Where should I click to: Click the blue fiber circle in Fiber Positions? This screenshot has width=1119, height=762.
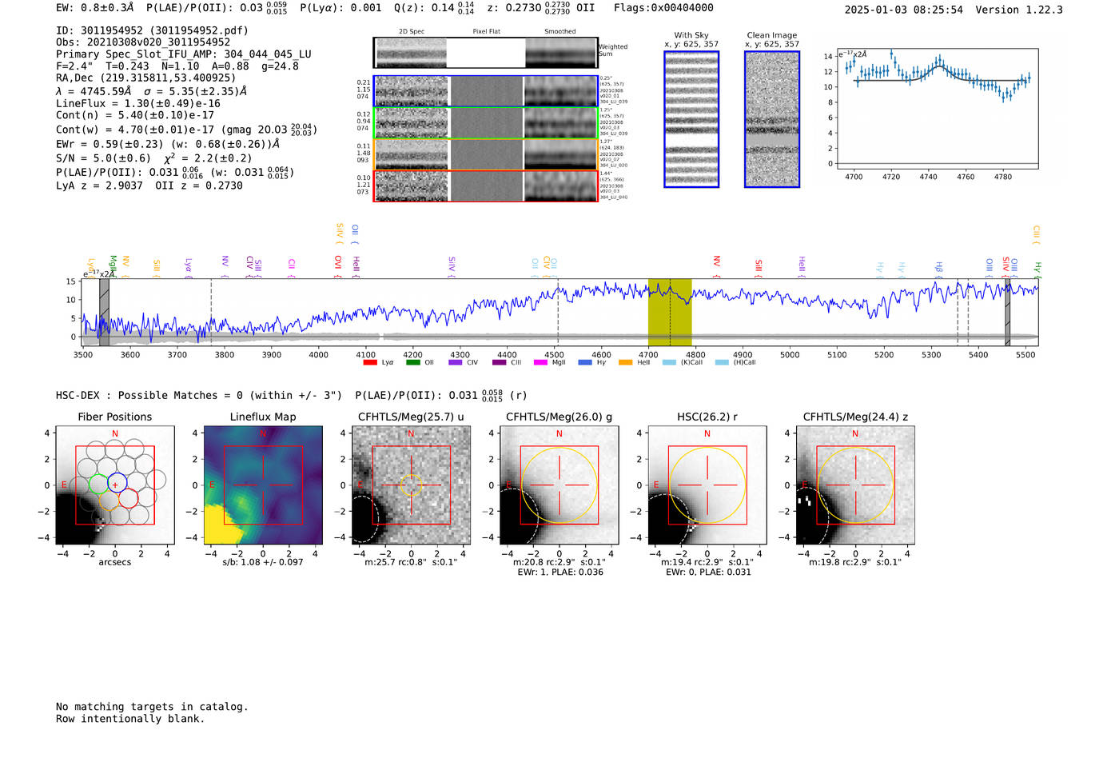117,483
